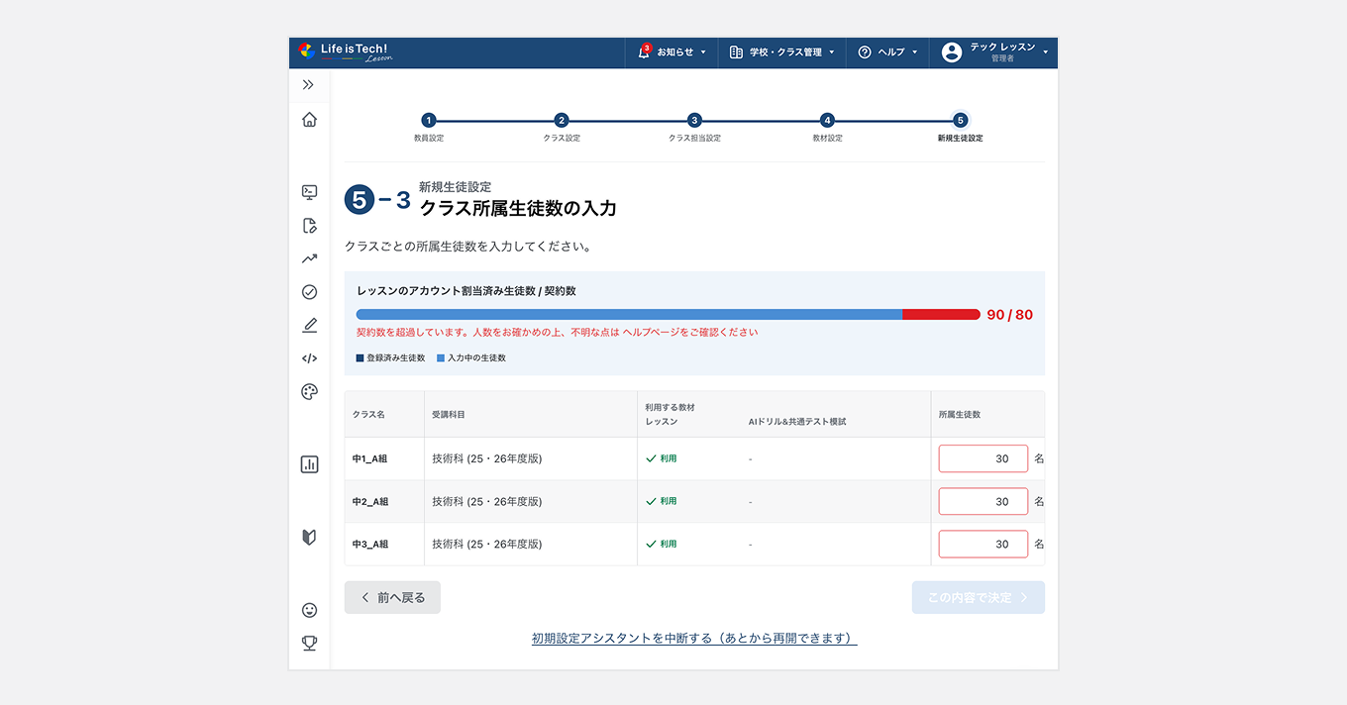This screenshot has width=1347, height=705.
Task: Open the ヘルプ dropdown menu
Action: (887, 52)
